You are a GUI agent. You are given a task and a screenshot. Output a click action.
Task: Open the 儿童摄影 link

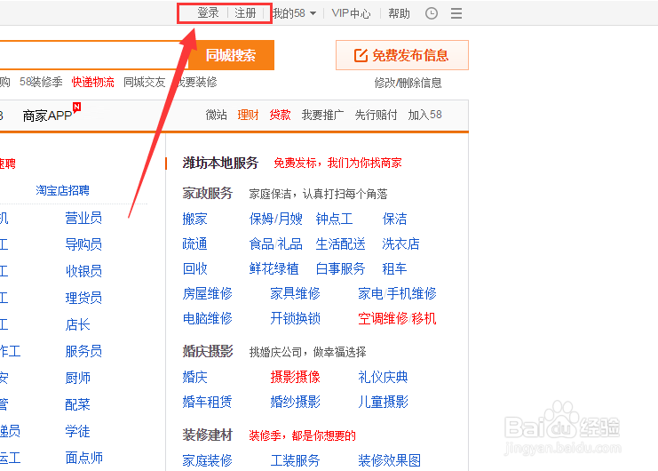[383, 402]
